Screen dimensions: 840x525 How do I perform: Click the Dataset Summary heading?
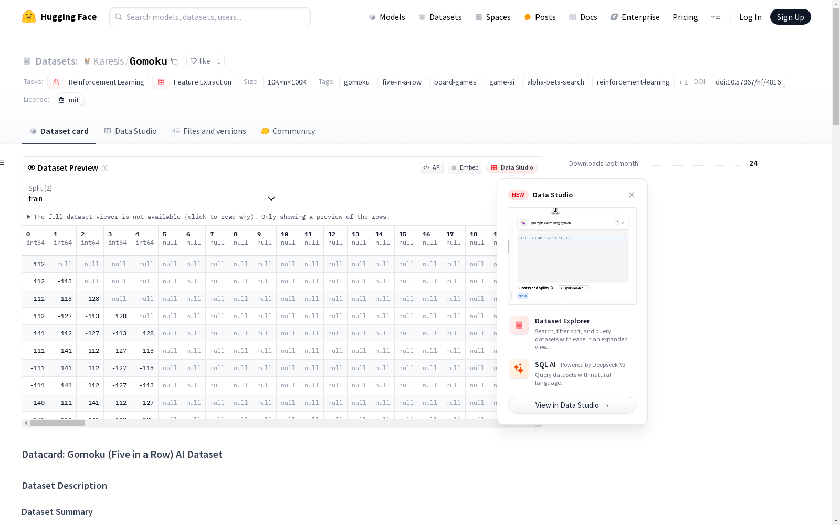coord(57,512)
